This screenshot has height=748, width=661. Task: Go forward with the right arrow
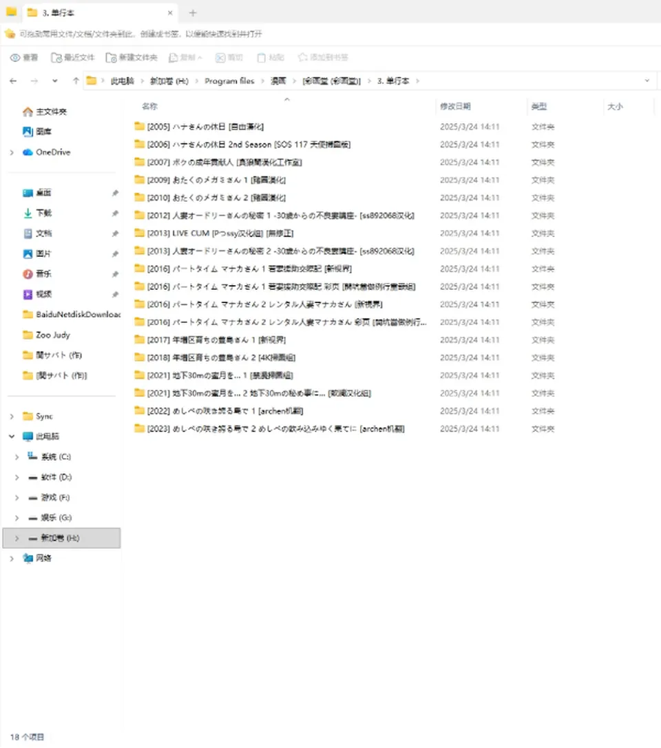(34, 81)
